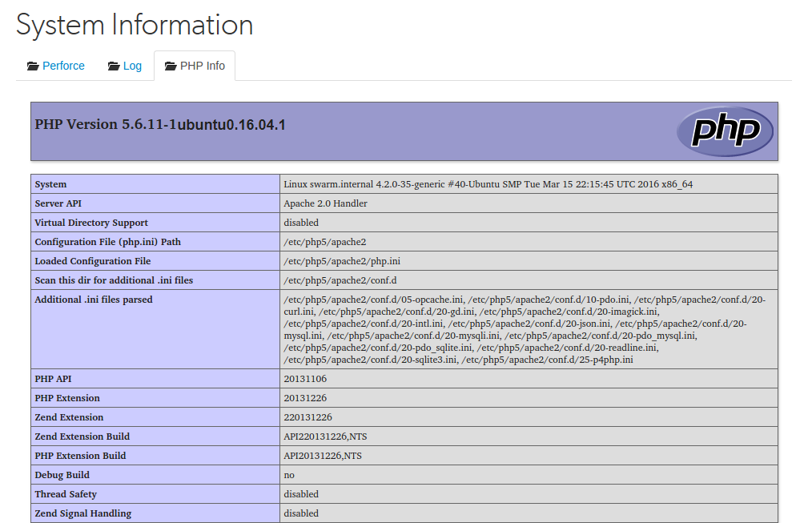Screen dimensions: 808x523
Task: Click the PHP Extension Build label
Action: coord(80,456)
